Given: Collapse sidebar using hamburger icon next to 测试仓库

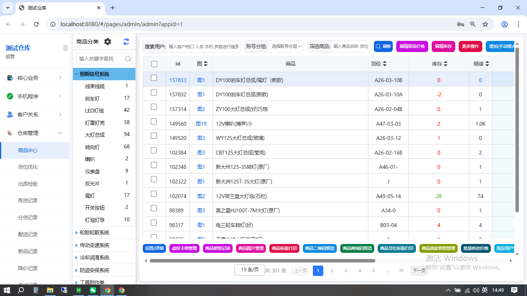Looking at the screenshot, I should 65,48.
